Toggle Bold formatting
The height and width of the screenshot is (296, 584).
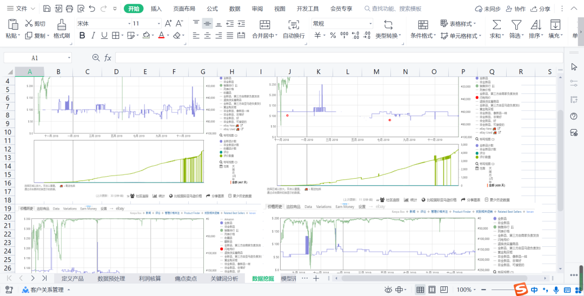(x=82, y=36)
